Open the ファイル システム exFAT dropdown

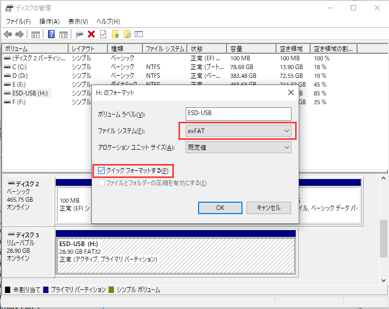click(x=238, y=131)
